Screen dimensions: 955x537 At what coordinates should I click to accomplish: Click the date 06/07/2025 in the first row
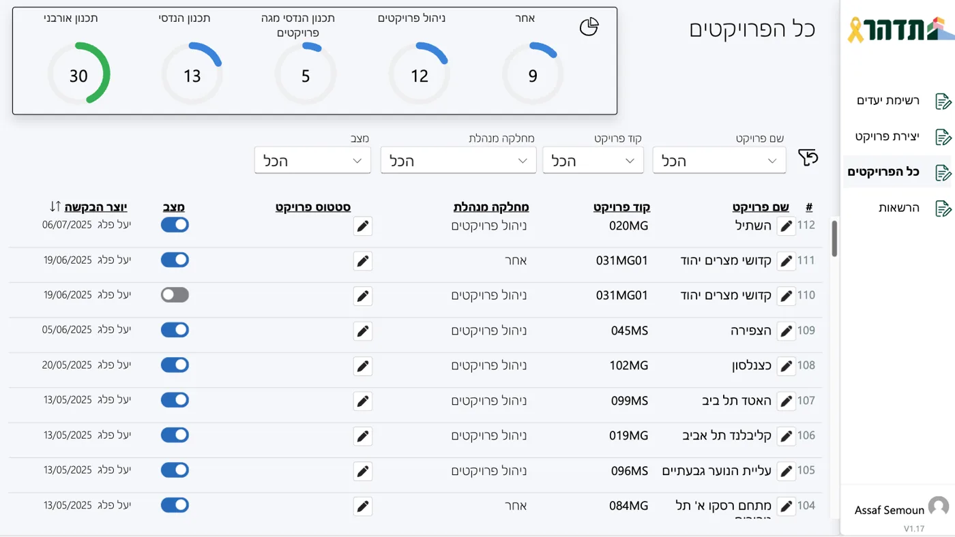coord(67,224)
